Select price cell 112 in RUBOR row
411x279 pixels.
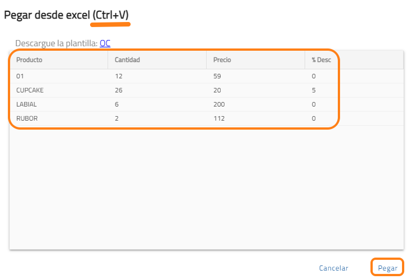(219, 118)
